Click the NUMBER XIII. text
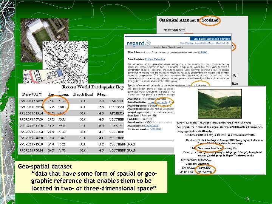 [x=174, y=30]
